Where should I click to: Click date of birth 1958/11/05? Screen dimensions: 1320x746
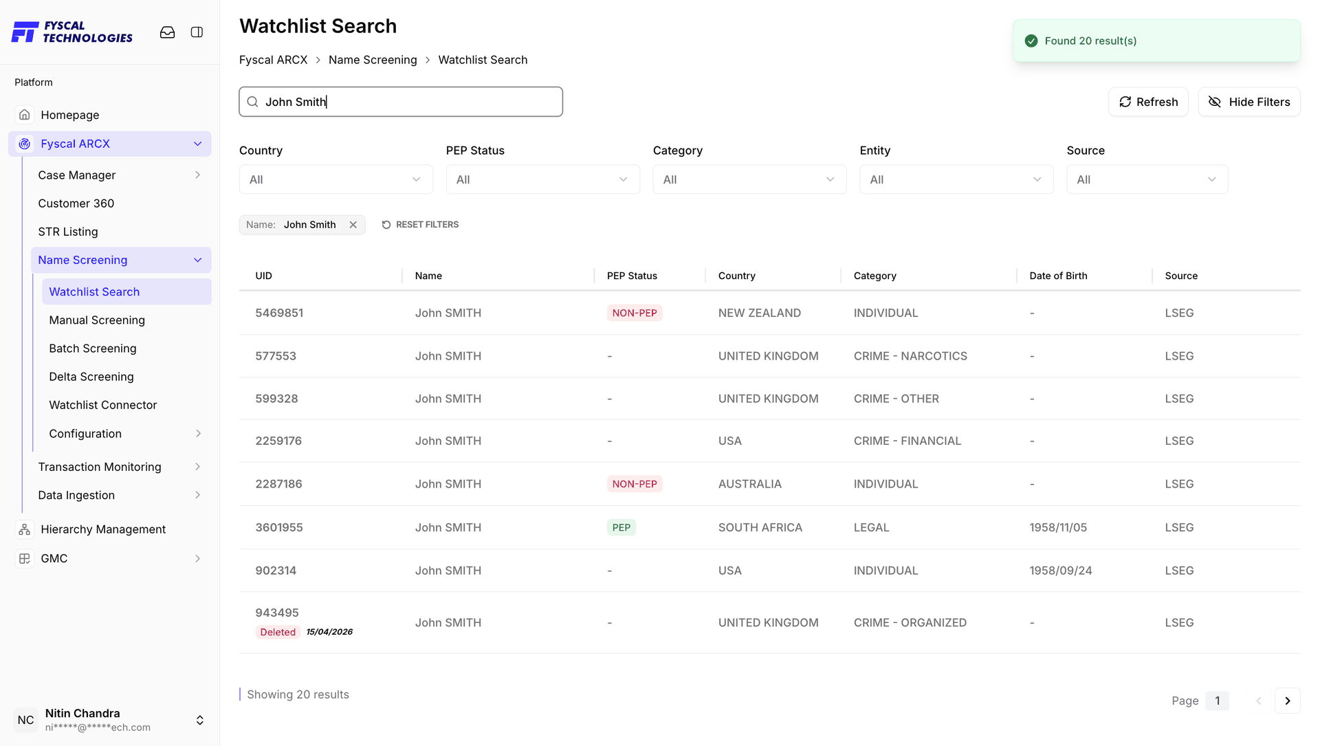point(1058,527)
